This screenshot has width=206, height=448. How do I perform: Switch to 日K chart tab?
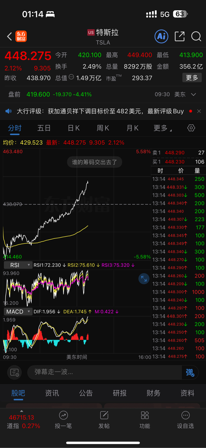[73, 128]
